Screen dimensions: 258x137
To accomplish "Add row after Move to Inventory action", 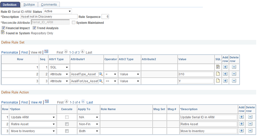I will tap(242, 131).
